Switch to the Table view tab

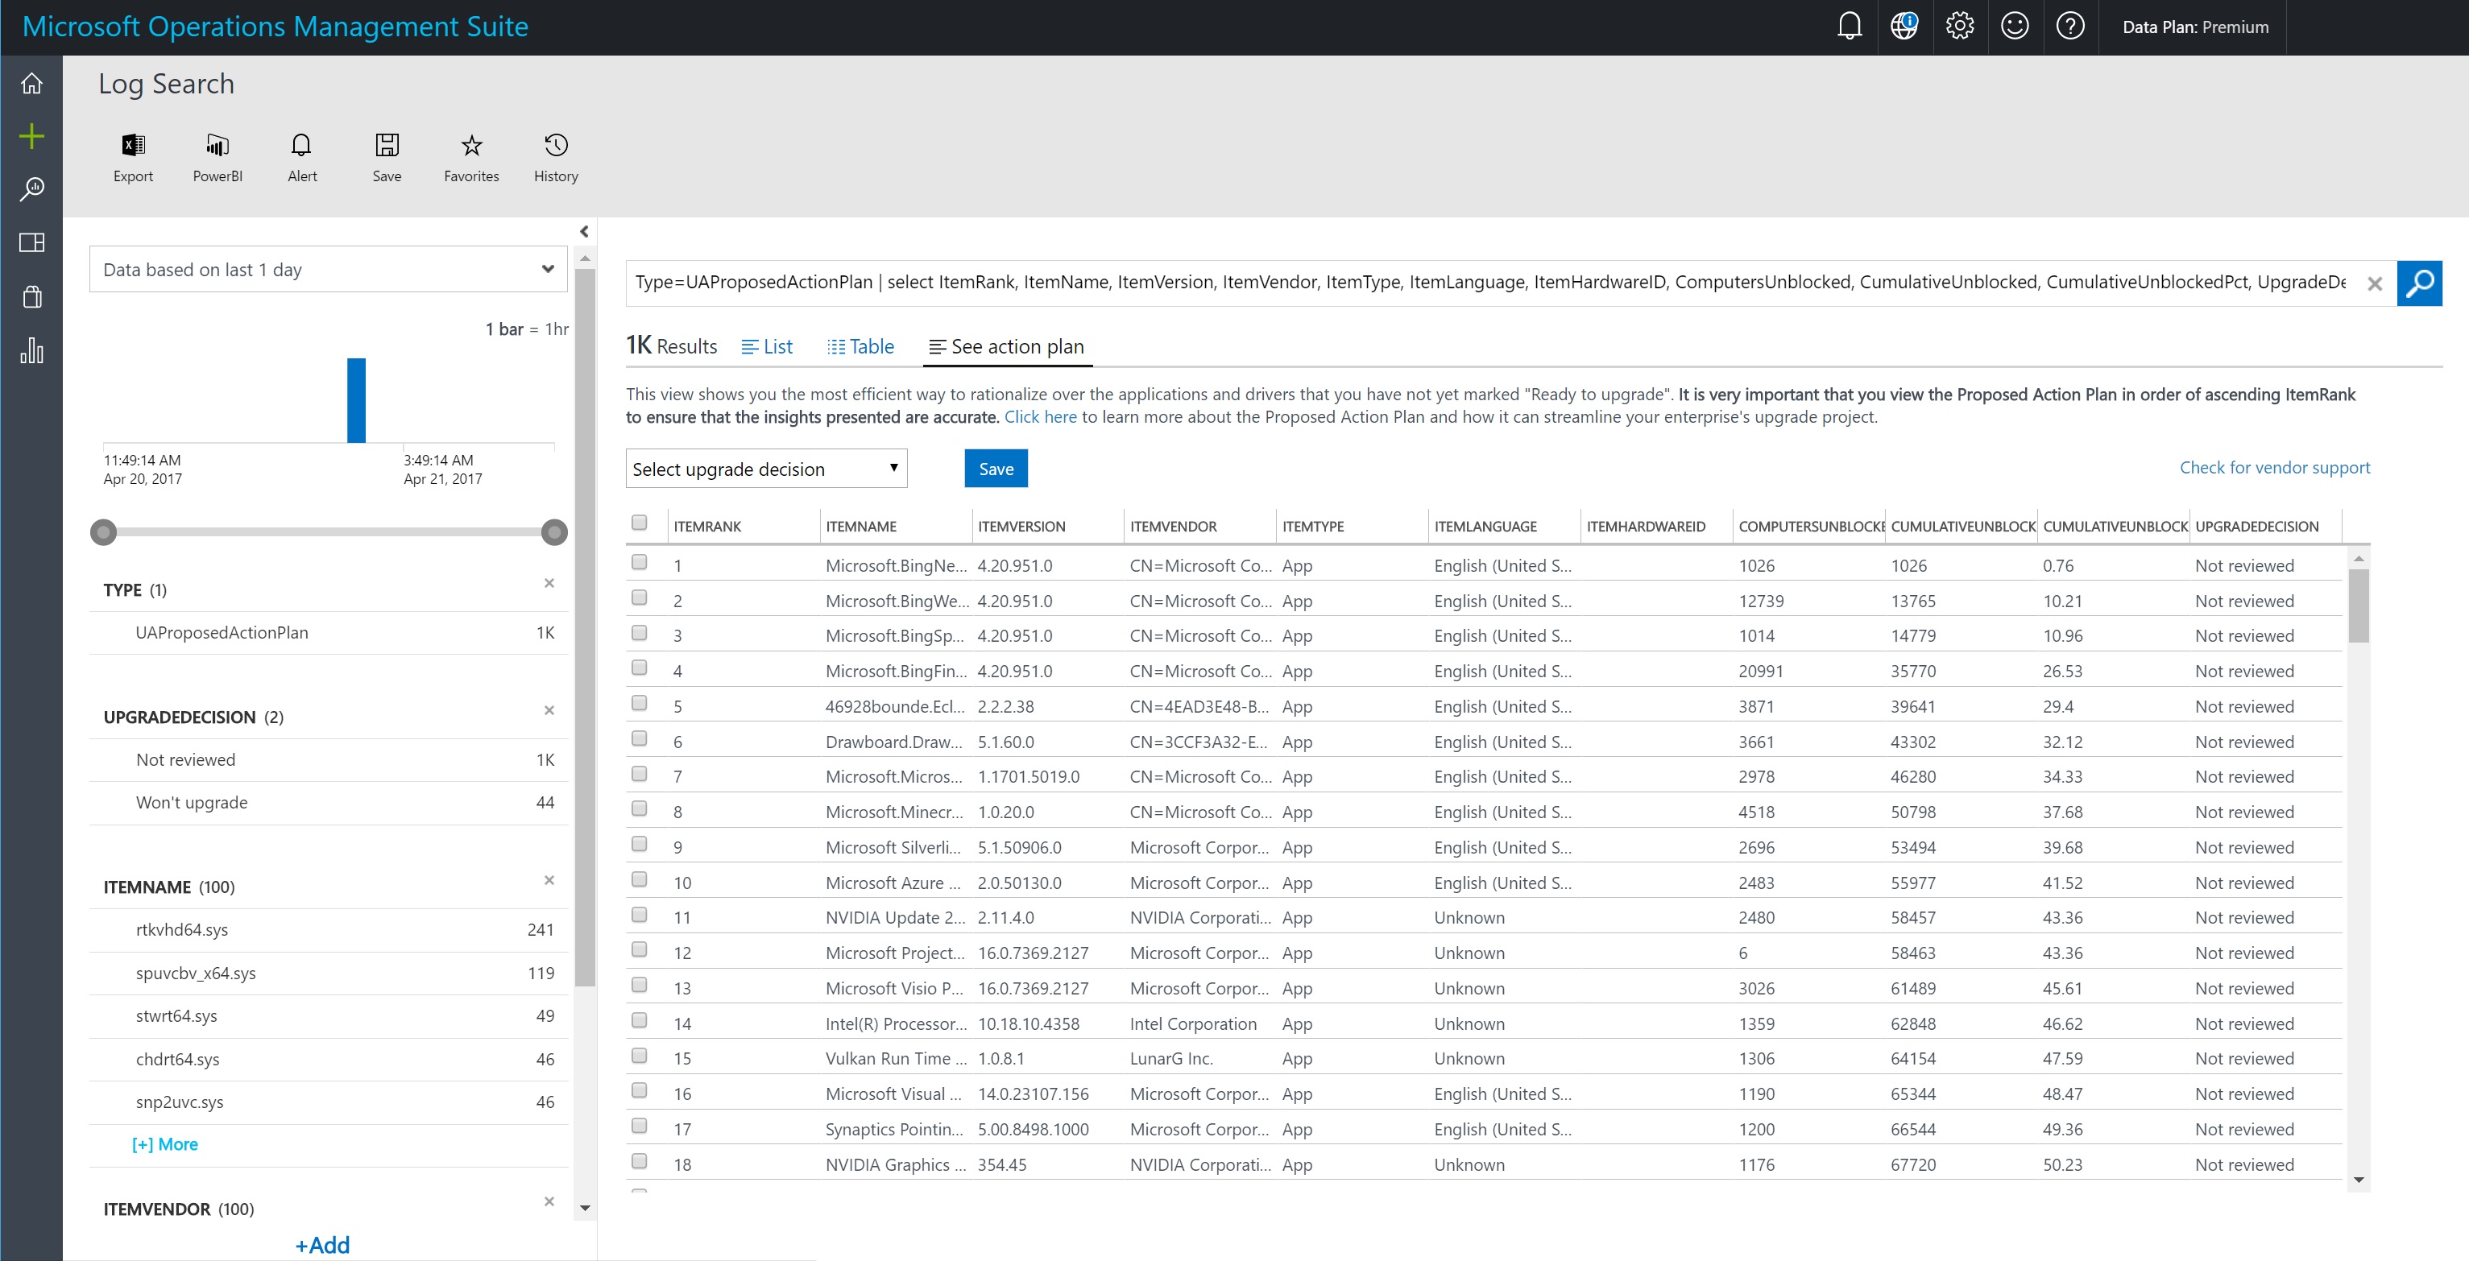click(860, 347)
